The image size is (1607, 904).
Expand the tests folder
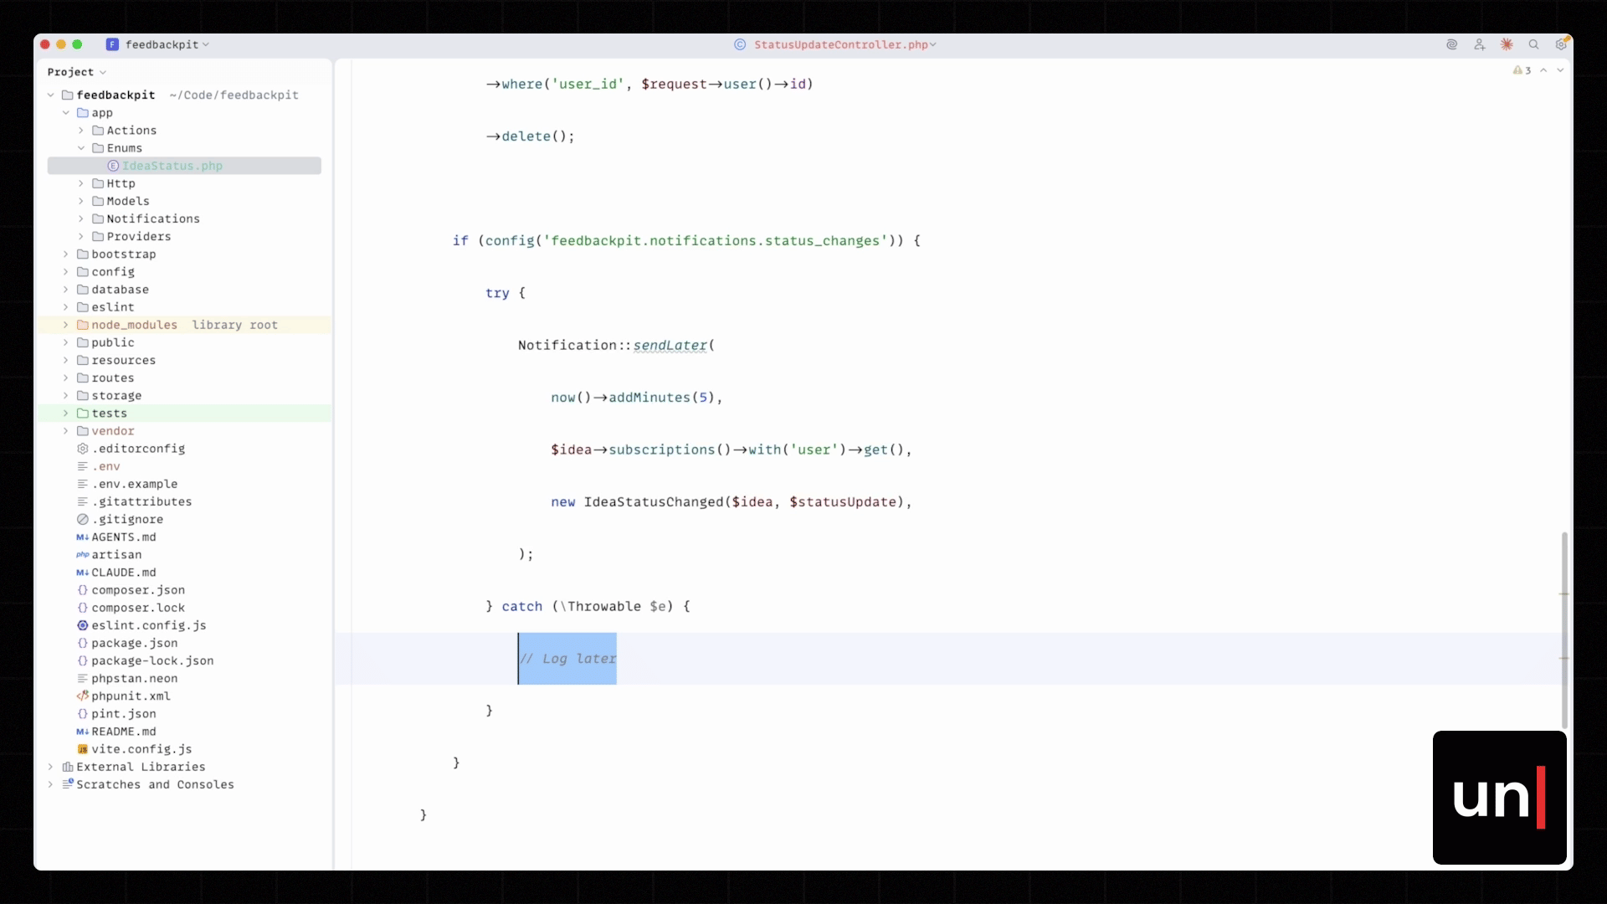click(66, 413)
